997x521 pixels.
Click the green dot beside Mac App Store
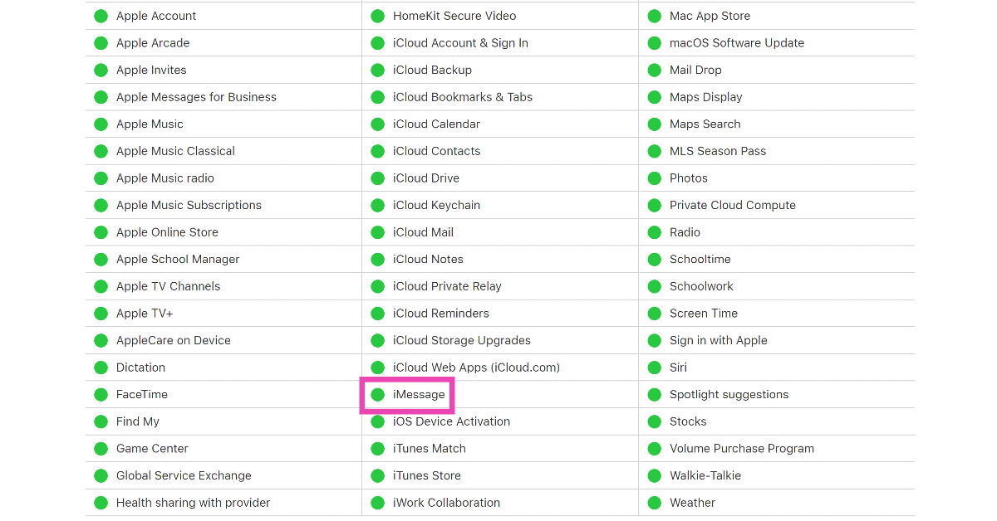click(654, 16)
